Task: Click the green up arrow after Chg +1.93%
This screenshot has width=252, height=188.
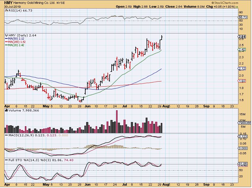Action: (x=237, y=7)
